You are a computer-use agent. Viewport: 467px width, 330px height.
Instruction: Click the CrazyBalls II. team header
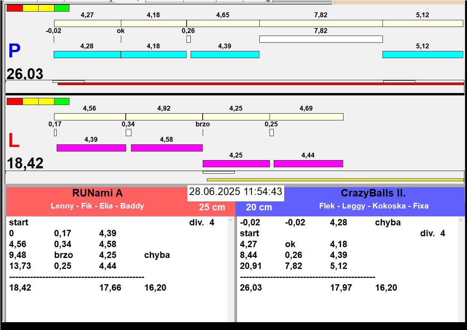373,193
